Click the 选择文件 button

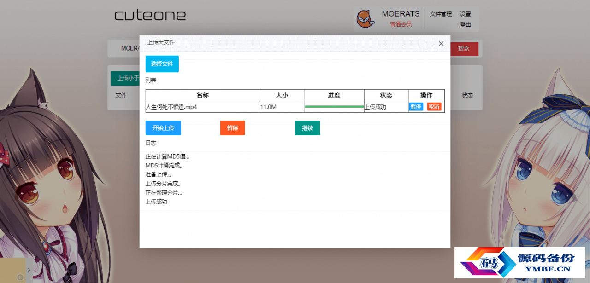click(162, 64)
